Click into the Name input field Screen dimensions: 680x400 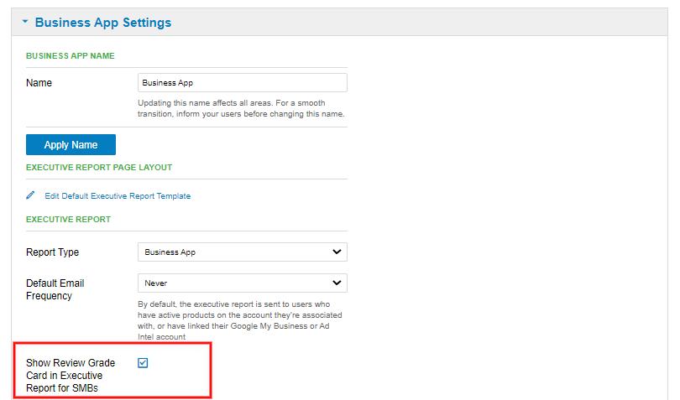[x=243, y=83]
